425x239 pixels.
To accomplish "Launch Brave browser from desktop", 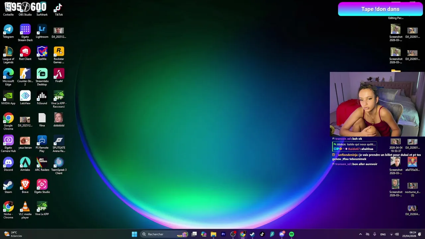I will click(25, 187).
